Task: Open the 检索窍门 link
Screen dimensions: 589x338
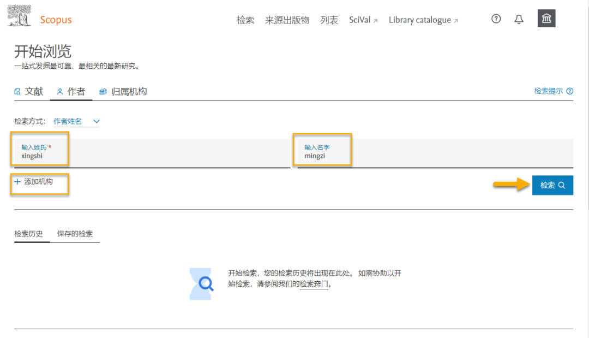Action: pyautogui.click(x=314, y=284)
